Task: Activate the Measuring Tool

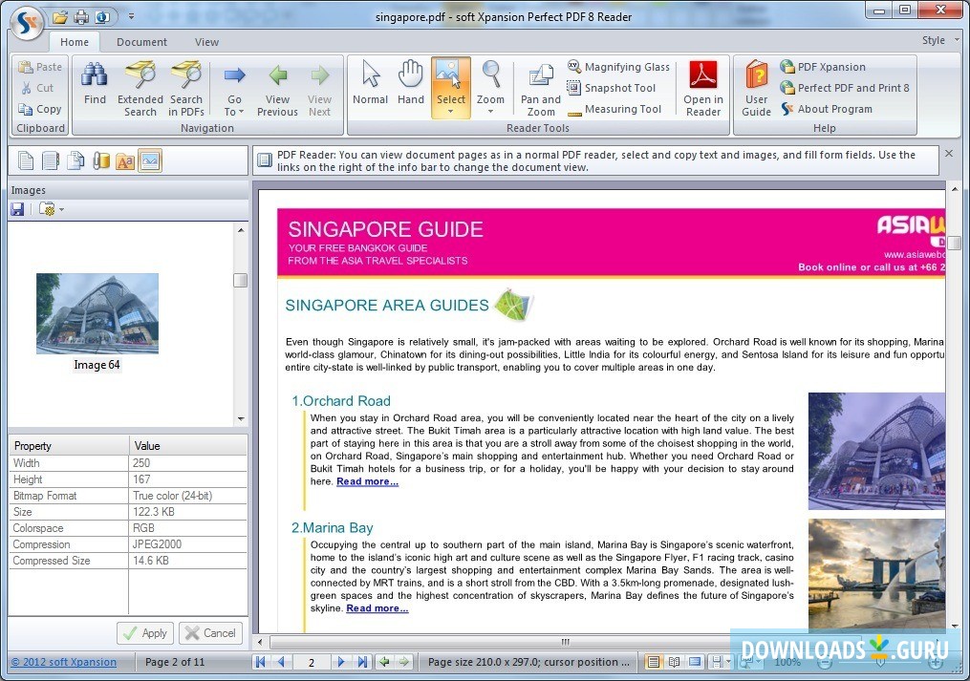Action: coord(614,109)
